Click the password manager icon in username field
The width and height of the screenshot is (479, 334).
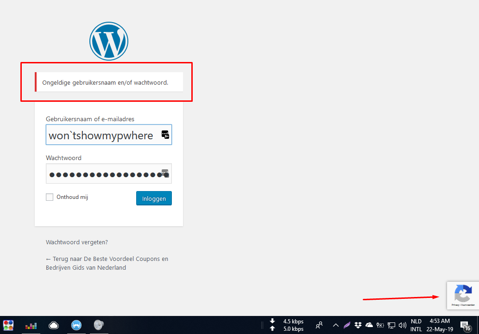(x=165, y=135)
